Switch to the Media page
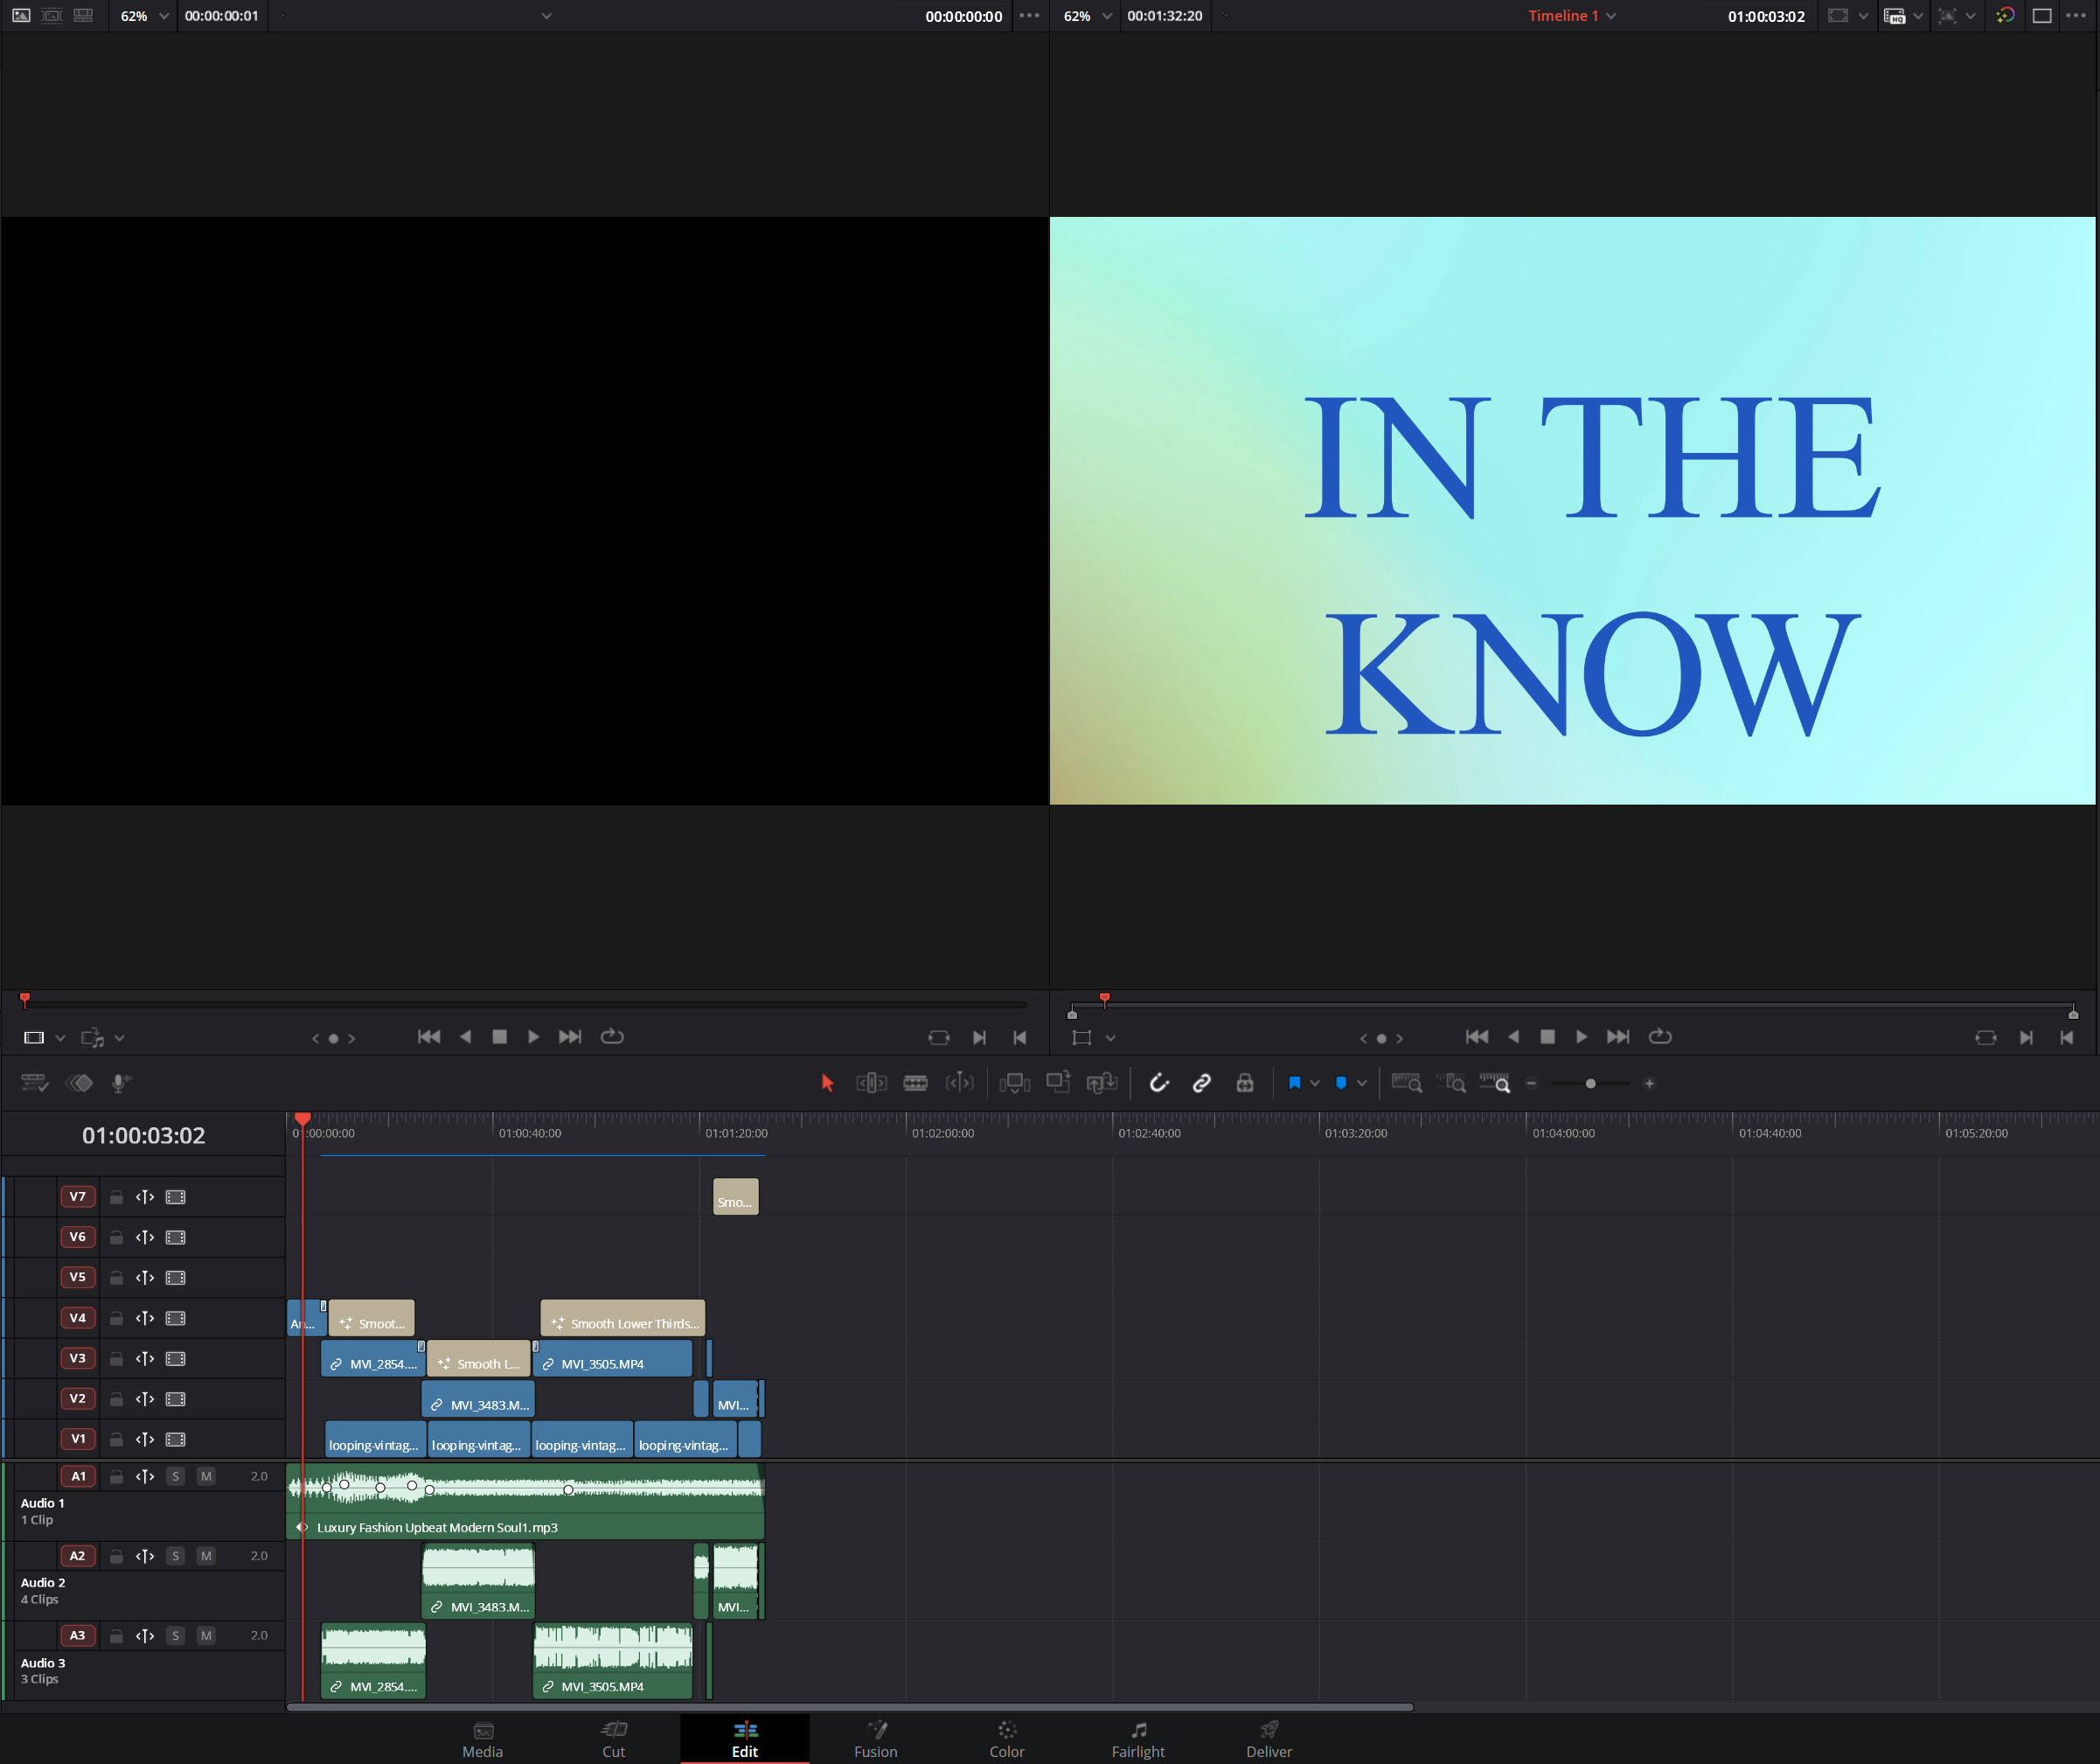2100x1764 pixels. 483,1740
